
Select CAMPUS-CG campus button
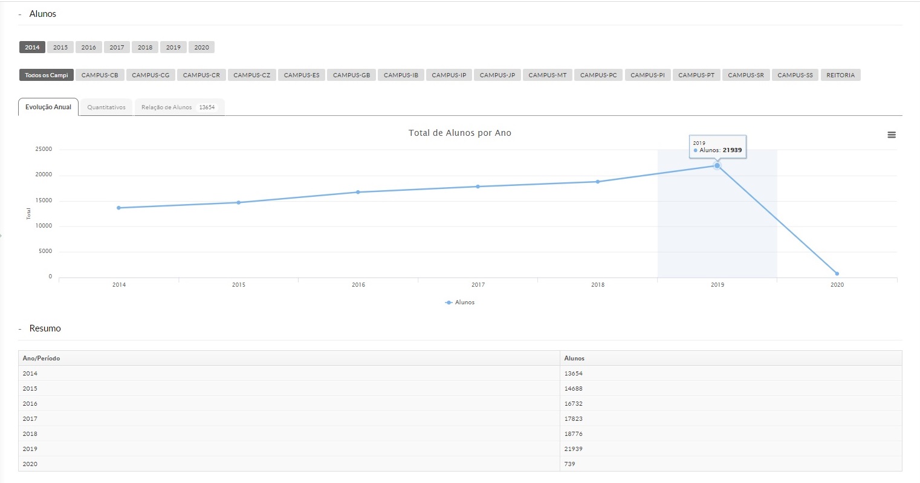point(151,75)
